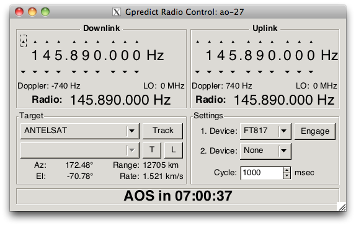Decrease the Downlink 100 kHz digit
This screenshot has height=226, width=356.
[x=74, y=72]
